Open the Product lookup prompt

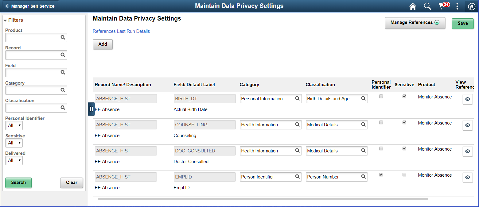click(63, 37)
